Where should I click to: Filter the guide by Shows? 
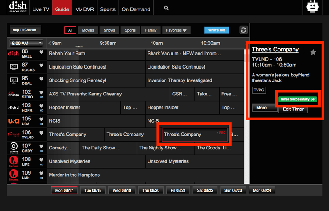[109, 30]
